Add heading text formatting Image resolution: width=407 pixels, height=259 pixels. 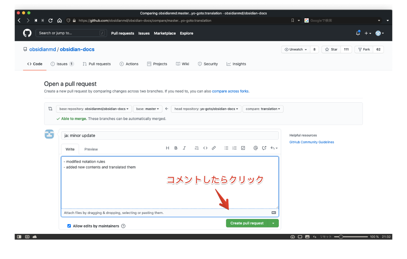[x=167, y=148]
